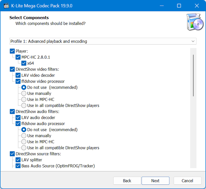The image size is (206, 189).
Task: Click the 'K-Lite Mega Codec Pack 19.9.0' title text
Action: click(42, 6)
